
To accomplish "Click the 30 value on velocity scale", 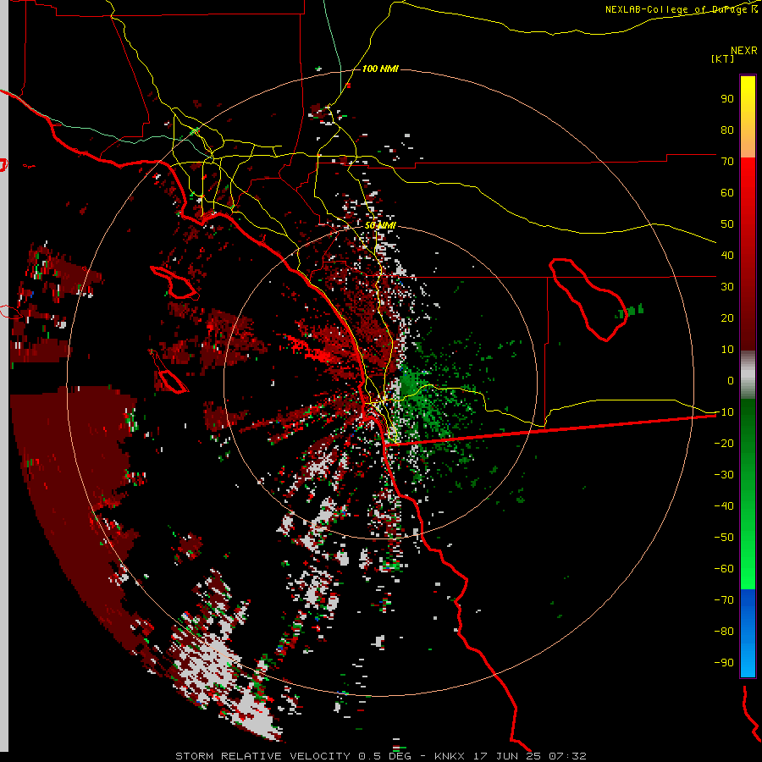I will (727, 287).
